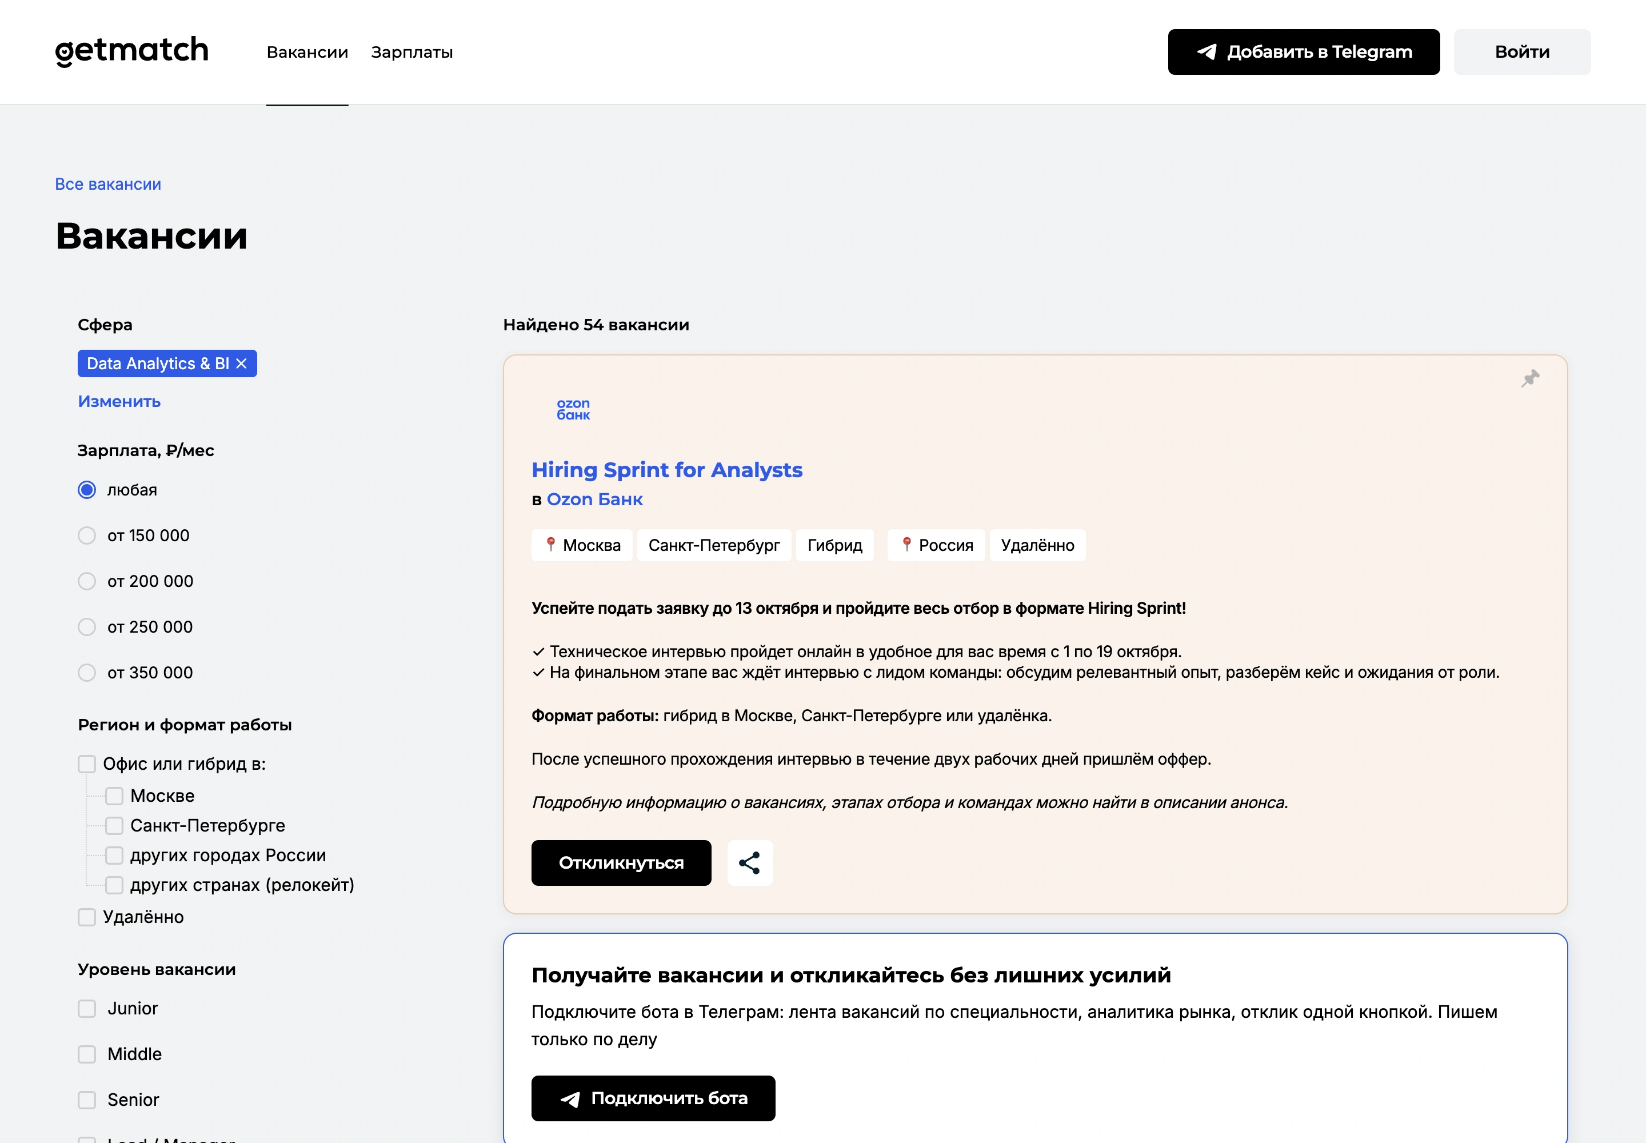Viewport: 1646px width, 1143px height.
Task: Select salary от 250 000
Action: point(87,628)
